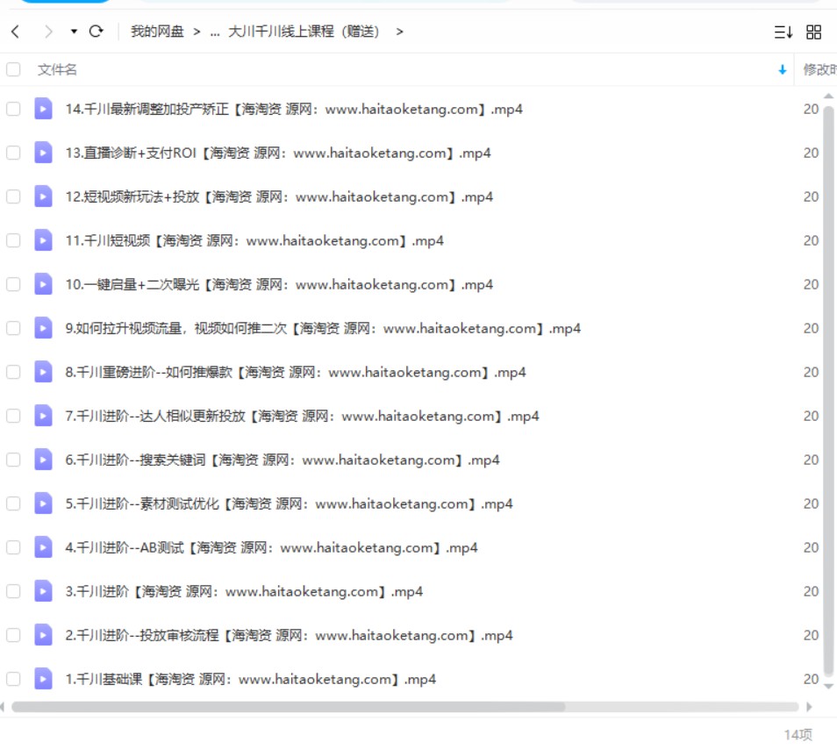
Task: Click video icon of 8.千川重磅进阶
Action: pos(43,372)
